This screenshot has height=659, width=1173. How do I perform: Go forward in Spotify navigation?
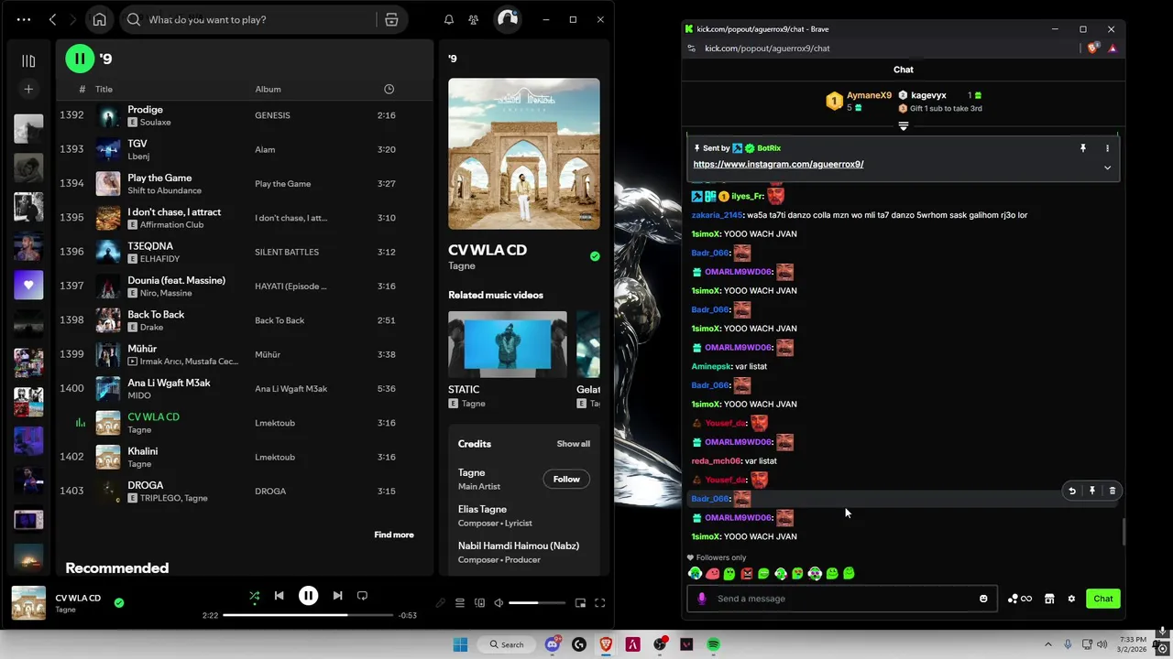(x=73, y=19)
